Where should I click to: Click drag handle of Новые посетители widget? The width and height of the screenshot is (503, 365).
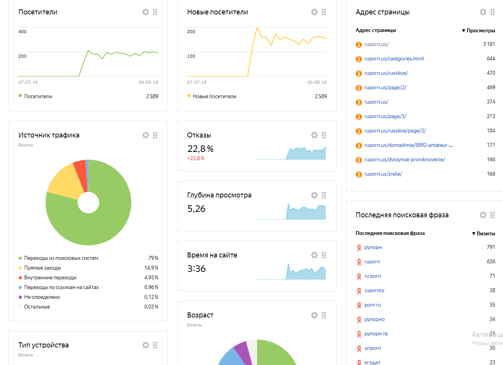pyautogui.click(x=324, y=12)
